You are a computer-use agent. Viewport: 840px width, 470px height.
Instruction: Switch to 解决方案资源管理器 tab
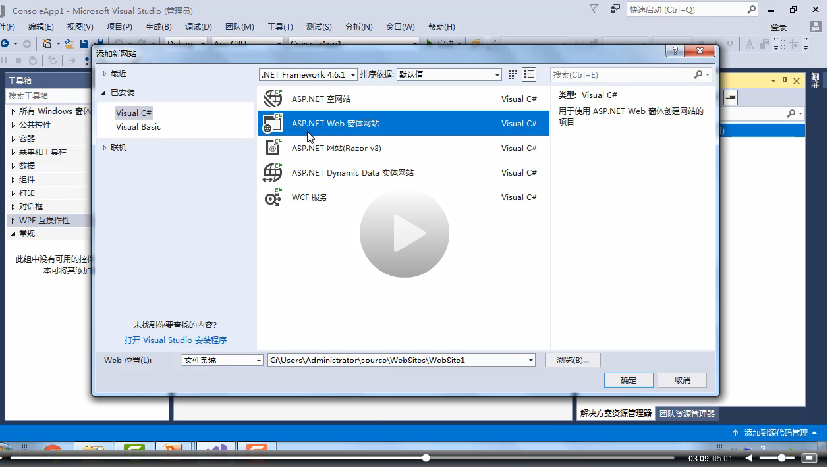616,413
